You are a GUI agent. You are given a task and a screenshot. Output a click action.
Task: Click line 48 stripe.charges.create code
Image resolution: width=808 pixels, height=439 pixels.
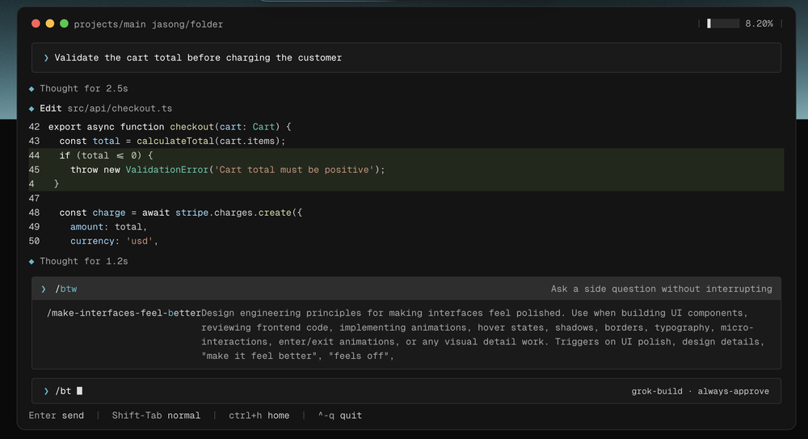(180, 213)
